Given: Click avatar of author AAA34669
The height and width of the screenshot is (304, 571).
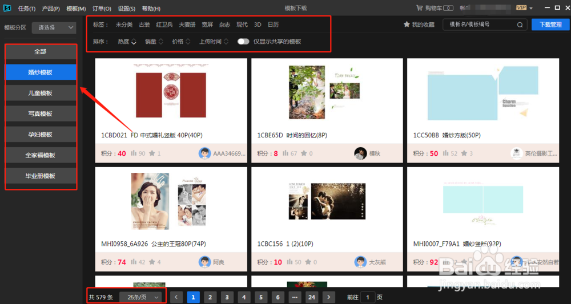Looking at the screenshot, I should click(x=204, y=153).
